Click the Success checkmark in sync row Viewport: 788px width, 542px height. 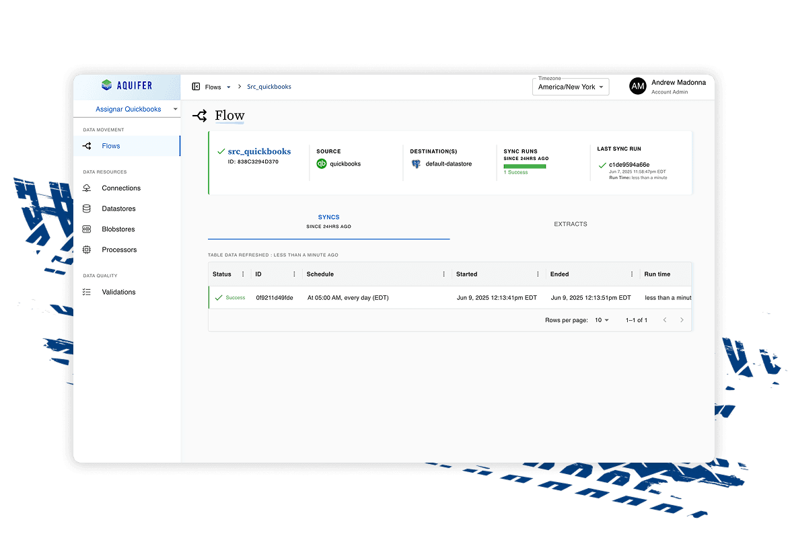(x=219, y=297)
